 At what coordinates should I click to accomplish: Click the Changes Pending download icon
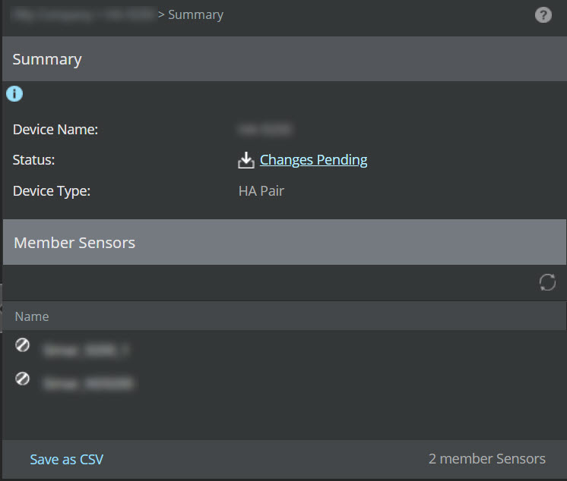coord(246,160)
